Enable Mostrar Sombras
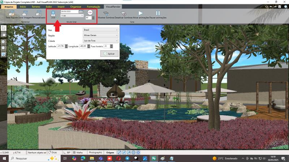 (x=106, y=14)
